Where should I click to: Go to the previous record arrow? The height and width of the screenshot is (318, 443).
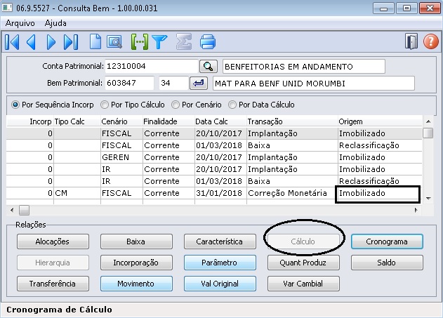(x=31, y=42)
